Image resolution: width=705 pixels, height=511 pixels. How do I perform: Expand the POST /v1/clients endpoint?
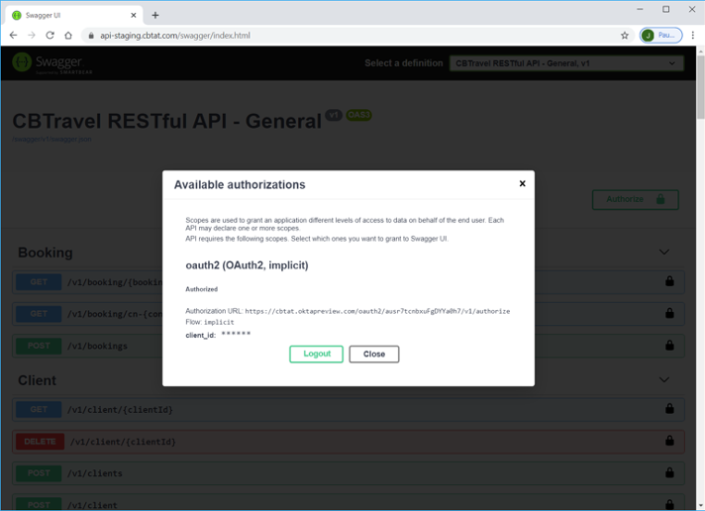[349, 473]
